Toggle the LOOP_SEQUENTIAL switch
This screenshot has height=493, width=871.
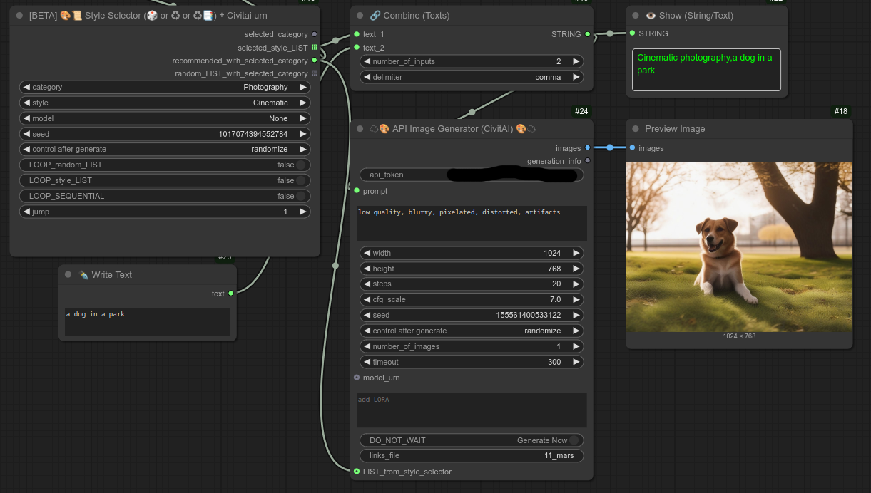(302, 196)
